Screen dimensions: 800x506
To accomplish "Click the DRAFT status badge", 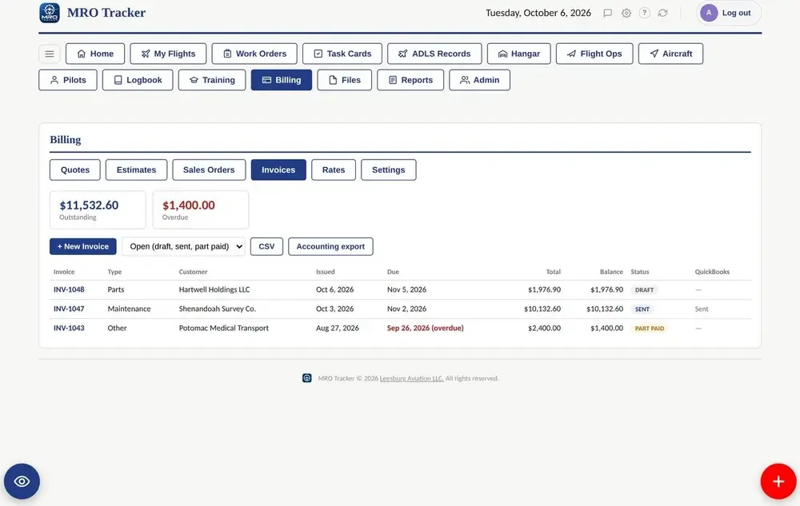I will tap(644, 290).
